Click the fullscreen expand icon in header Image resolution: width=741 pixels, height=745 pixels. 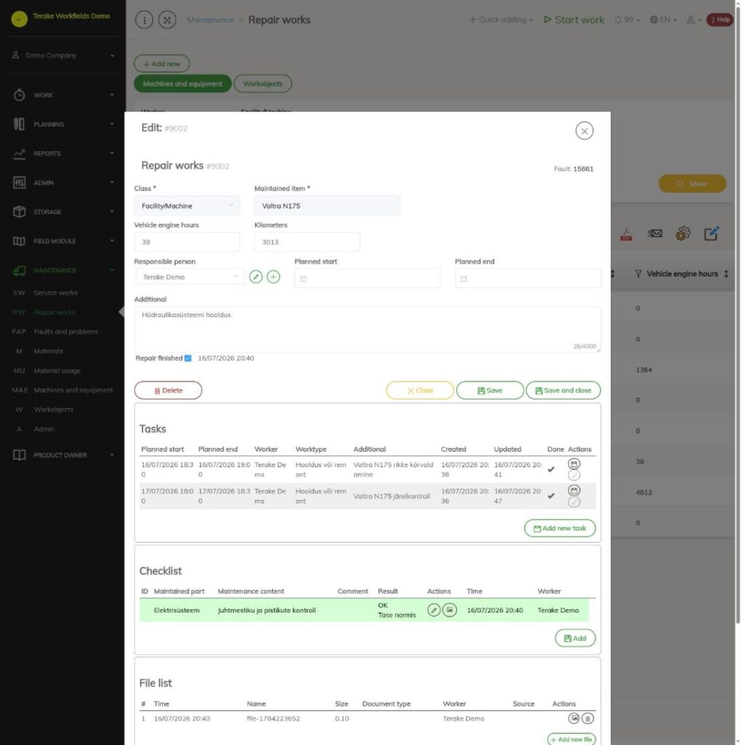tap(167, 20)
